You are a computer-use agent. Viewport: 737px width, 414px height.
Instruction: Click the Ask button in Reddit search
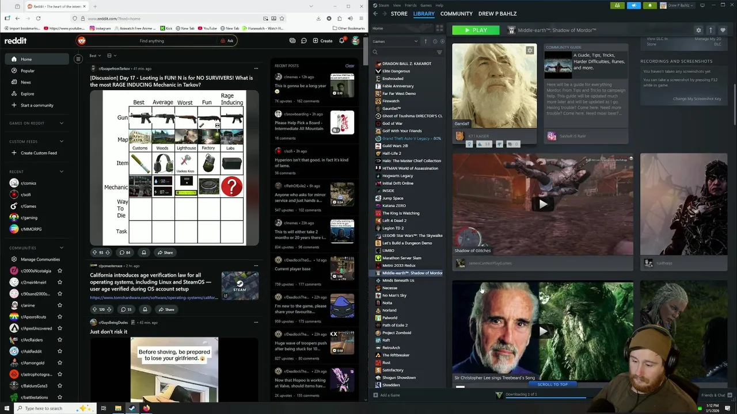point(227,41)
